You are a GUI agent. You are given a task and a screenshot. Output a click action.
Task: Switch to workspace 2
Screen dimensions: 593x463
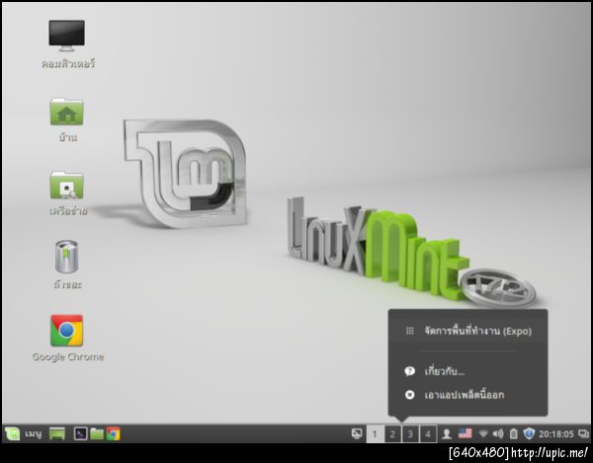point(392,434)
